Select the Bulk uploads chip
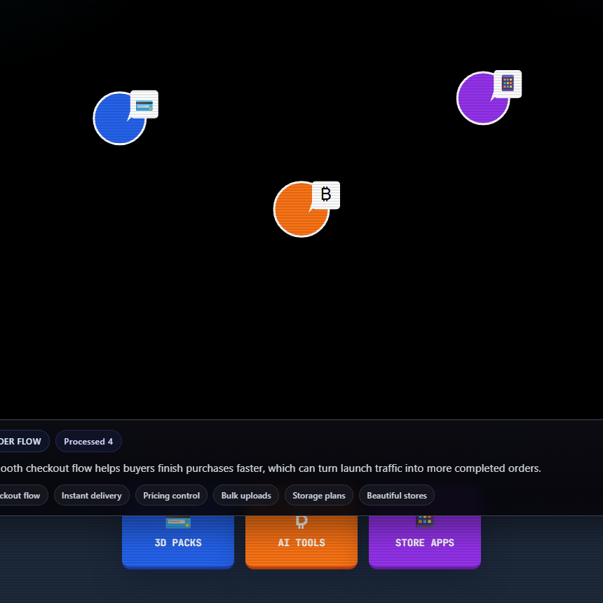Image resolution: width=603 pixels, height=603 pixels. 246,496
